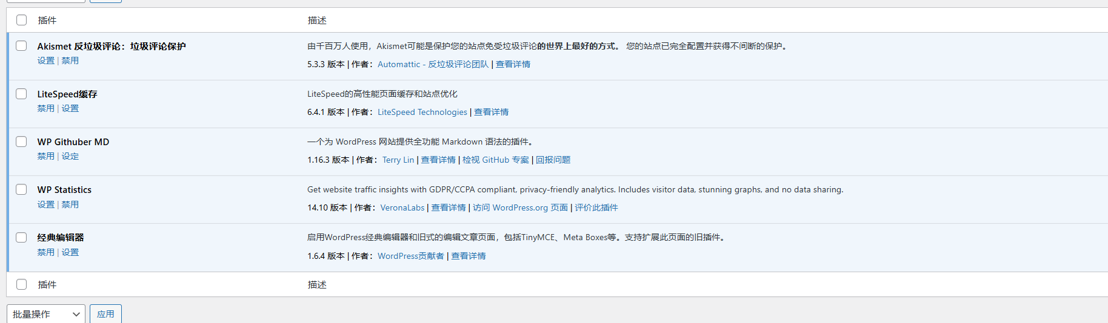Check the 经典编辑器 plugin checkbox
1108x323 pixels.
coord(21,237)
